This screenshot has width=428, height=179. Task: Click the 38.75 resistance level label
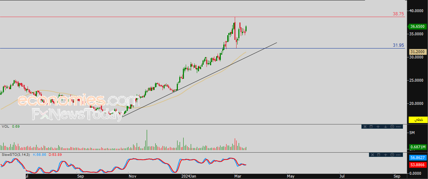point(398,14)
